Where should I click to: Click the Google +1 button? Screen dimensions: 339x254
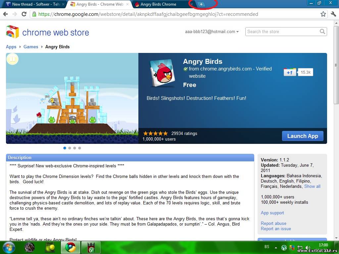[290, 72]
